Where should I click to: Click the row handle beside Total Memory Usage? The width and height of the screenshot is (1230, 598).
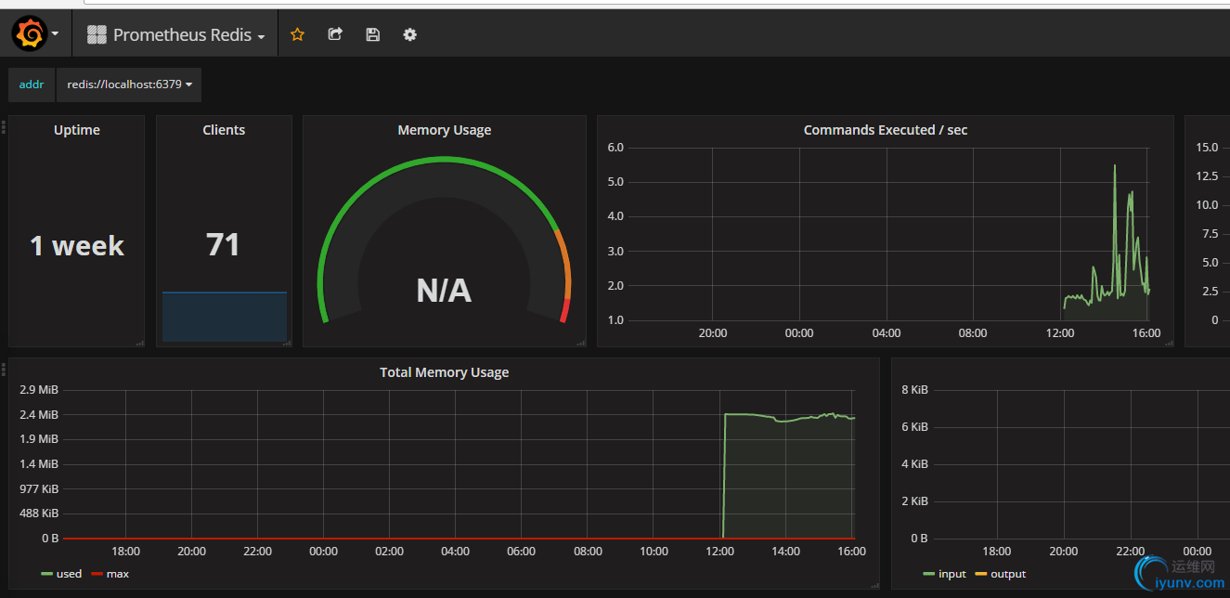coord(4,370)
